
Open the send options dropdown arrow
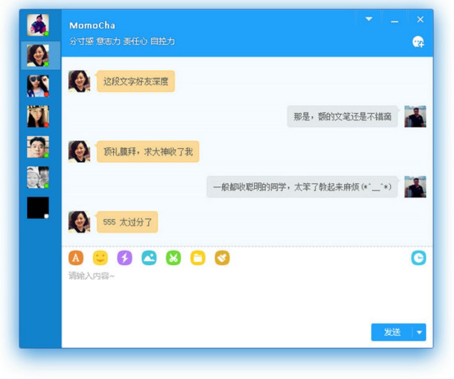[419, 332]
